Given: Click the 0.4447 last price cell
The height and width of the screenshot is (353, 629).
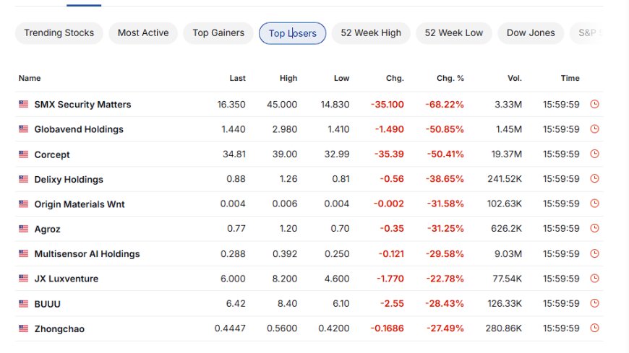Looking at the screenshot, I should pos(230,328).
